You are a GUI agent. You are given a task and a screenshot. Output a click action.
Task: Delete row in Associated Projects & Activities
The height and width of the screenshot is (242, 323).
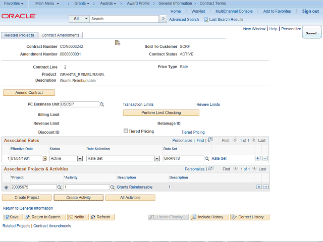click(265, 187)
